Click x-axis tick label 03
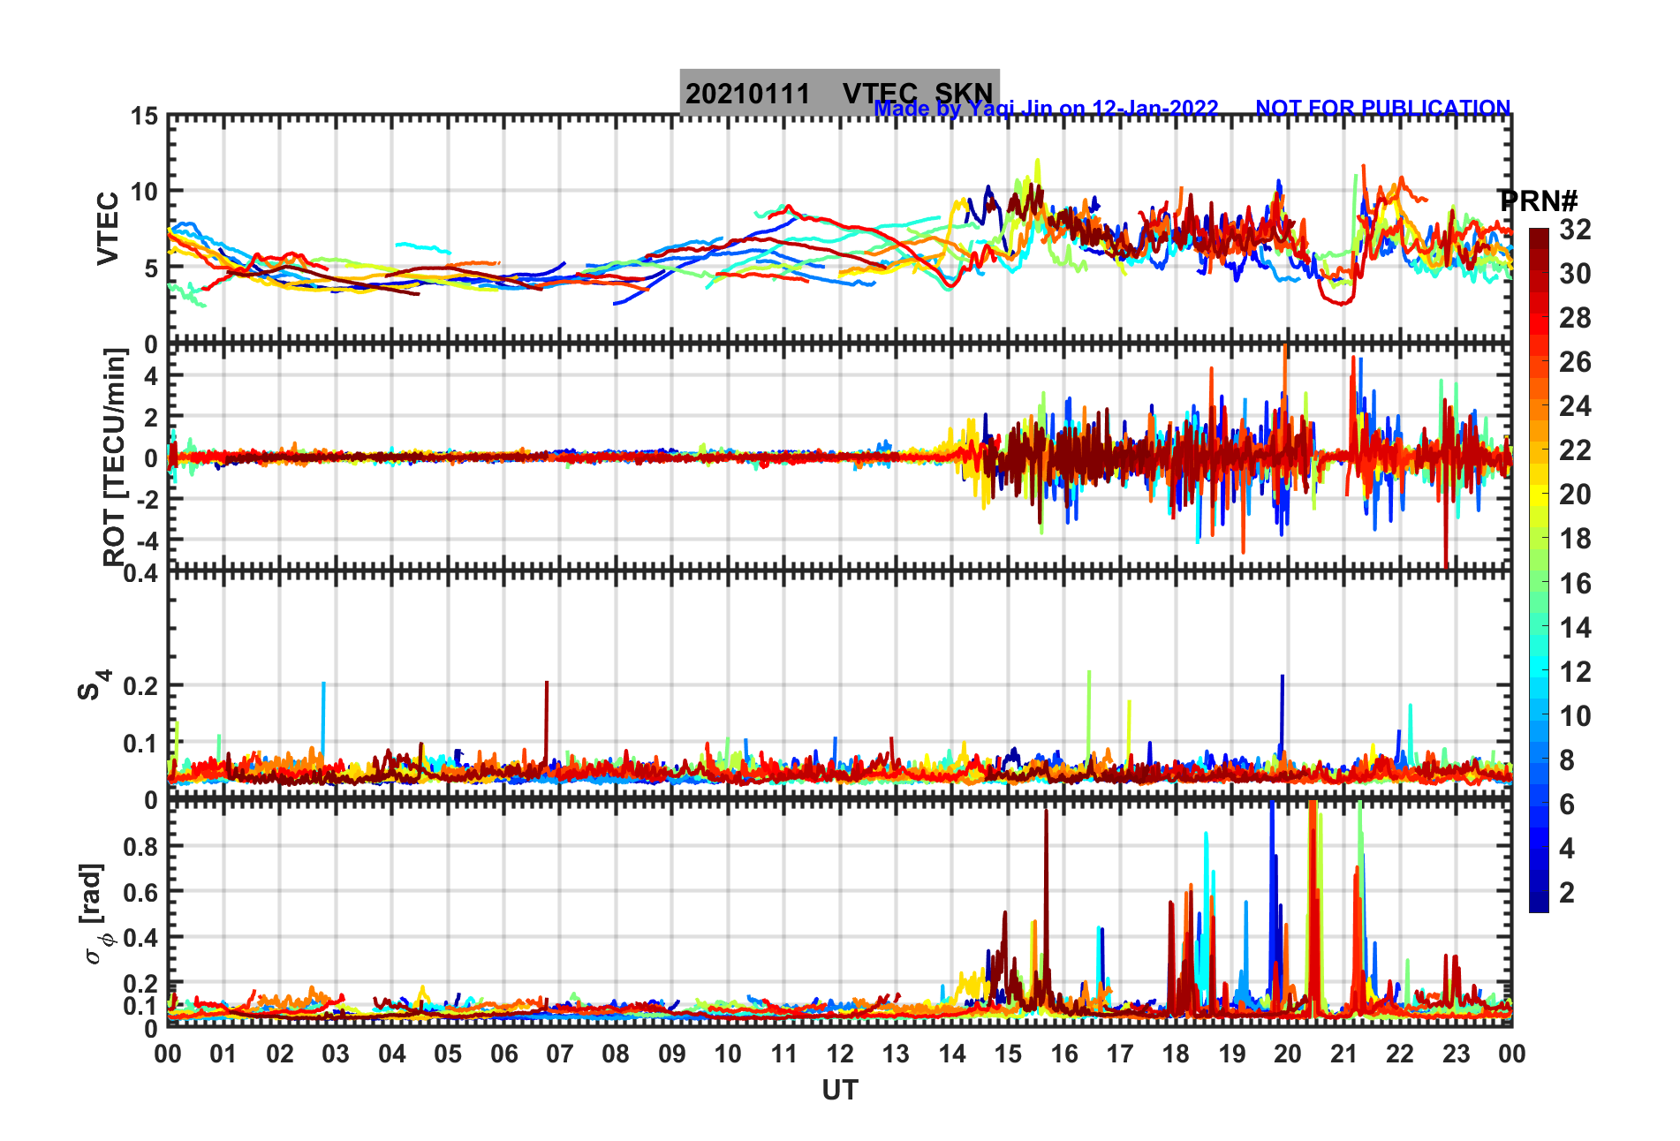 click(x=336, y=1054)
